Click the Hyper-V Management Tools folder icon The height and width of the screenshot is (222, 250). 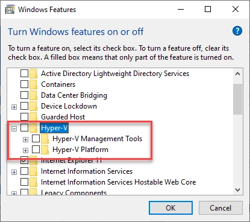tap(45, 139)
